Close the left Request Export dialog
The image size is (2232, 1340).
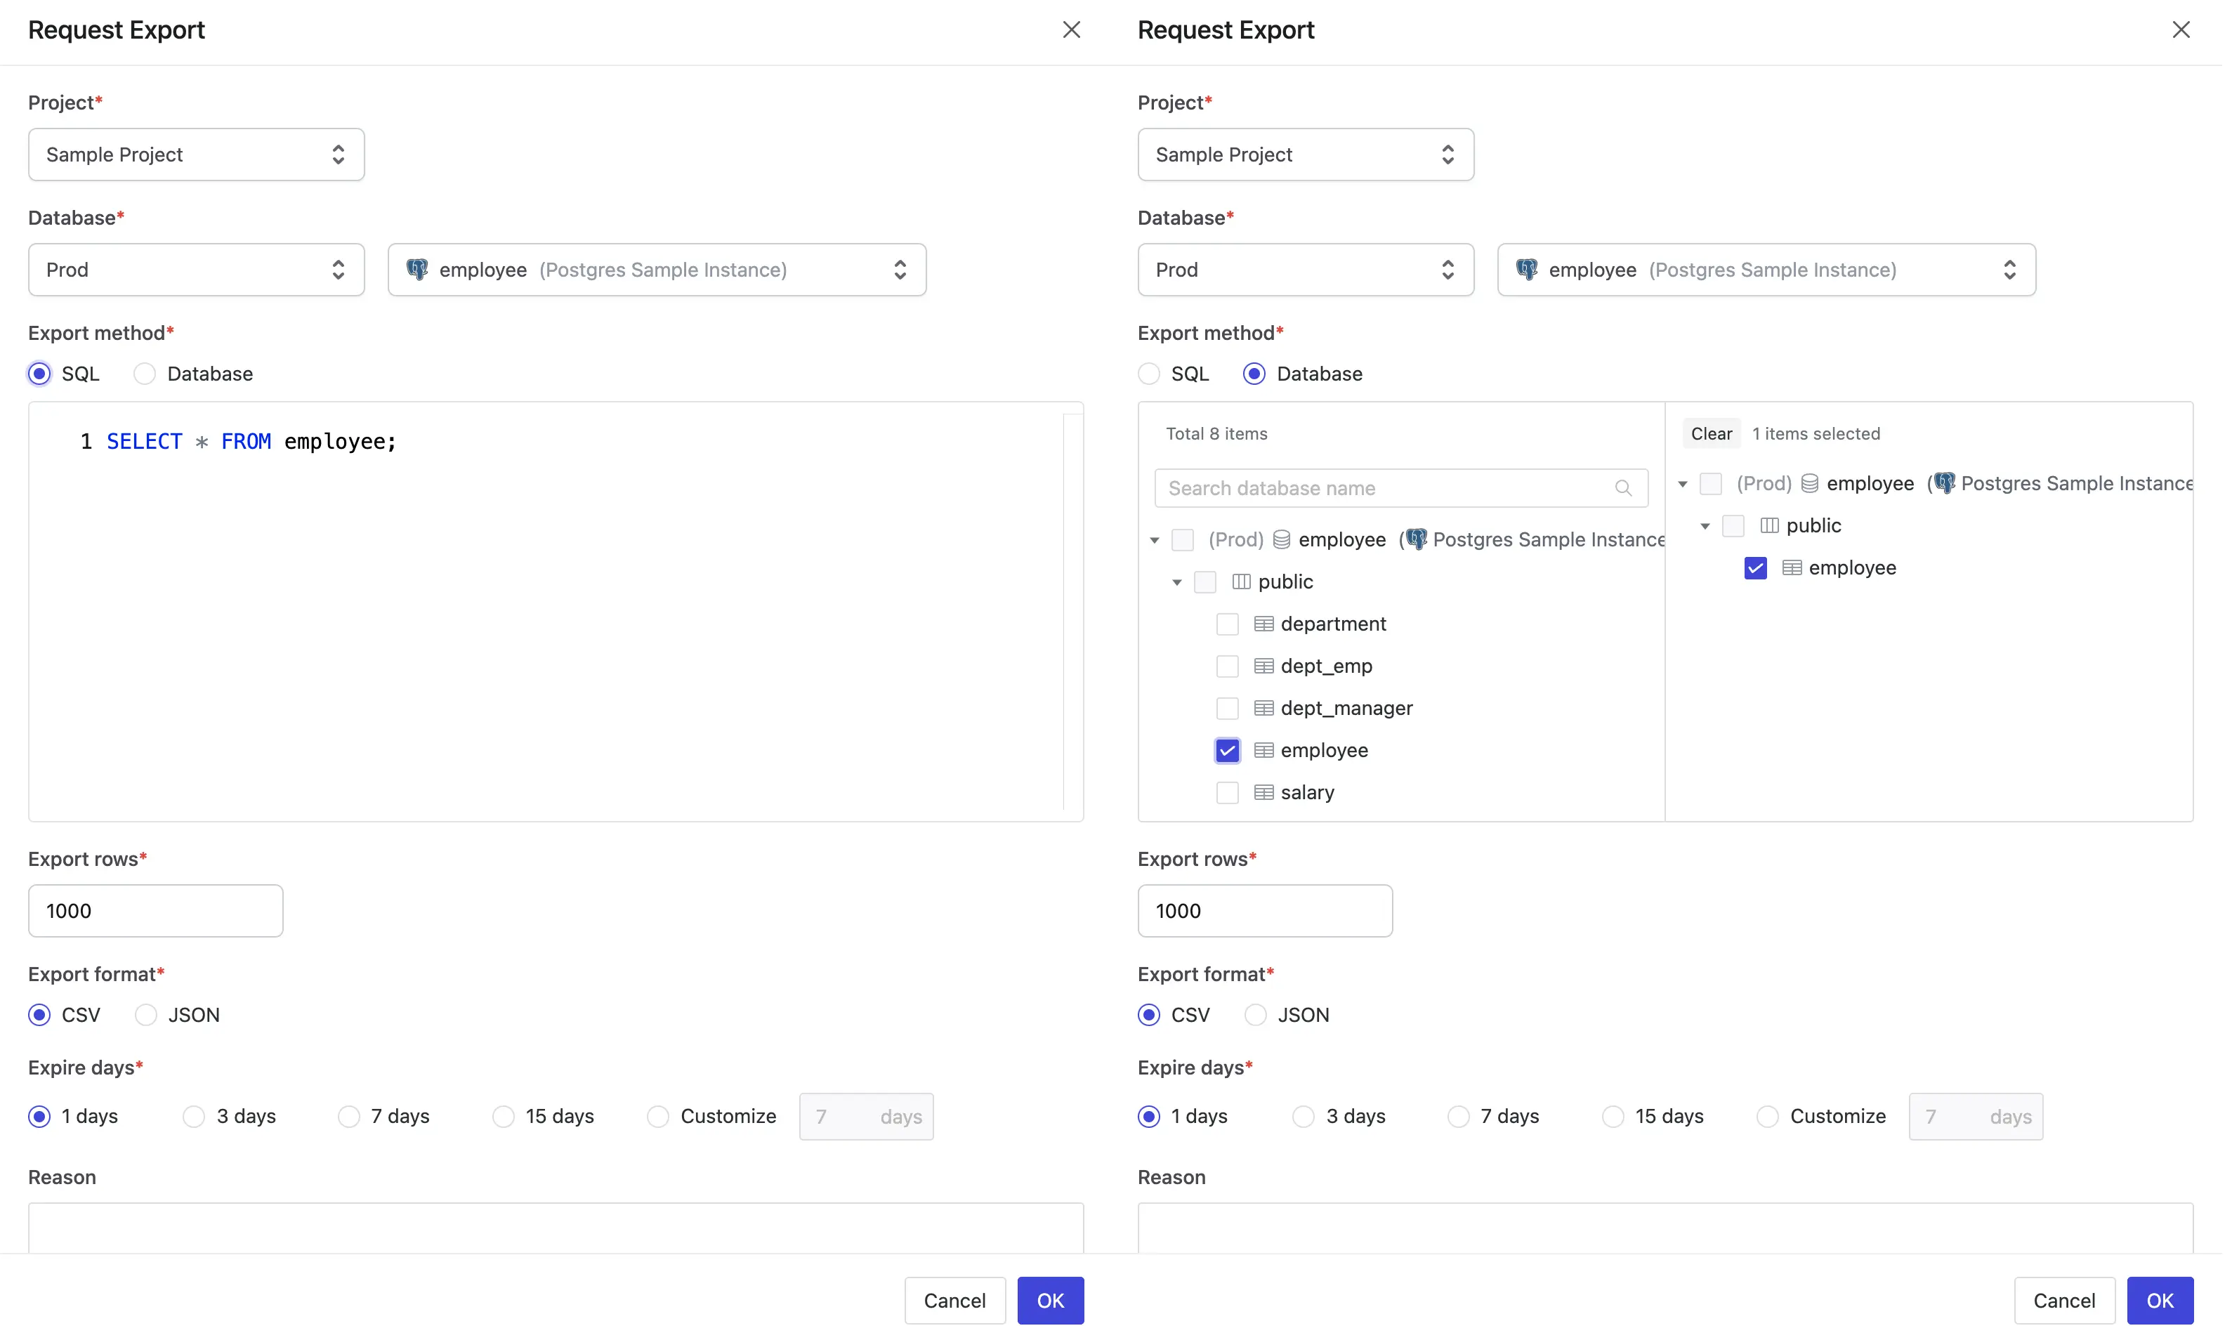pos(1072,29)
